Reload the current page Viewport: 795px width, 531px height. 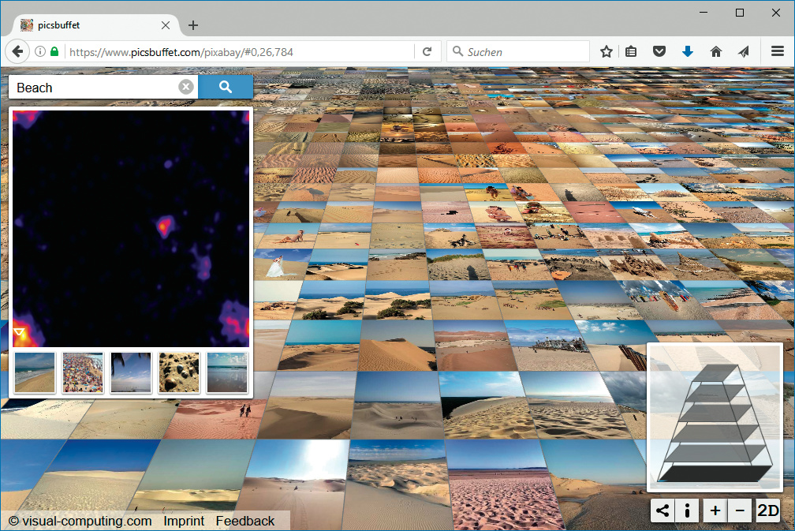coord(427,52)
